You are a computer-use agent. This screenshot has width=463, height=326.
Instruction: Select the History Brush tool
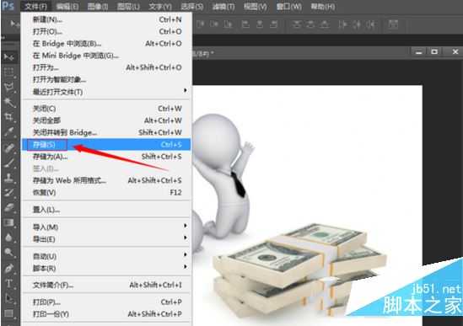pyautogui.click(x=9, y=193)
